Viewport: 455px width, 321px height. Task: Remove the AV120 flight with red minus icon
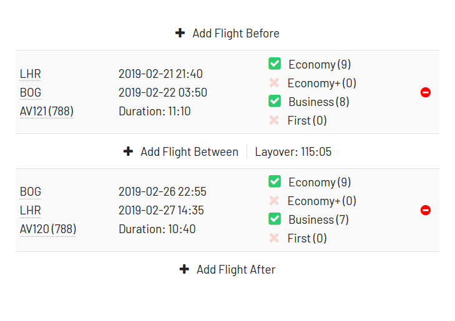point(426,210)
